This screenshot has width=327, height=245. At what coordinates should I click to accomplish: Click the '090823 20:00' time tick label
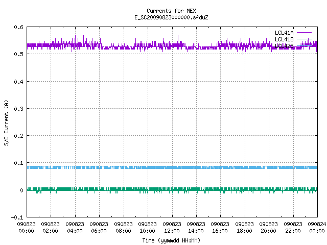(x=268, y=228)
